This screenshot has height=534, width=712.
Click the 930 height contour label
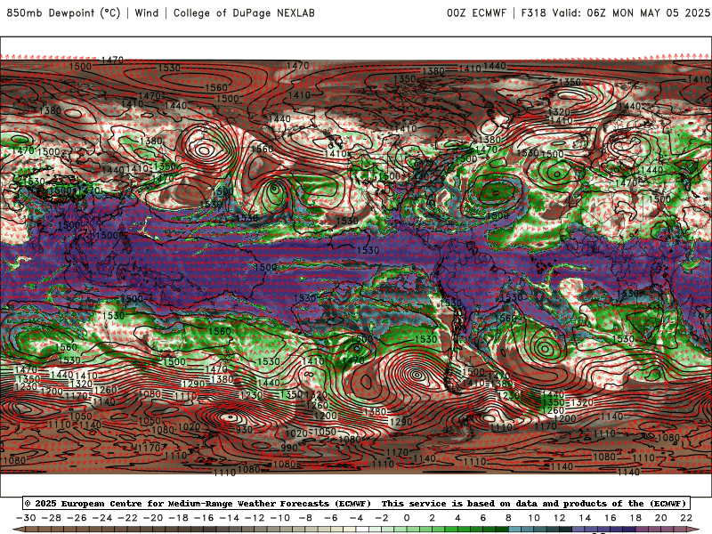pos(244,430)
